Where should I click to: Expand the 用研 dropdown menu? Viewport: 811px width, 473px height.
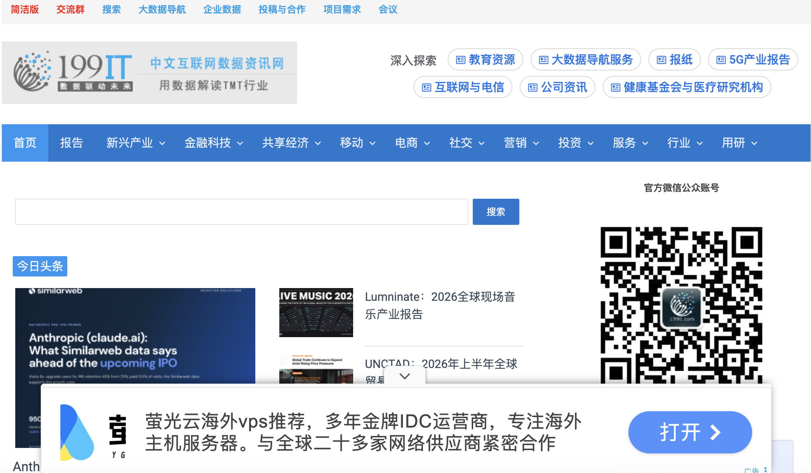(x=740, y=143)
